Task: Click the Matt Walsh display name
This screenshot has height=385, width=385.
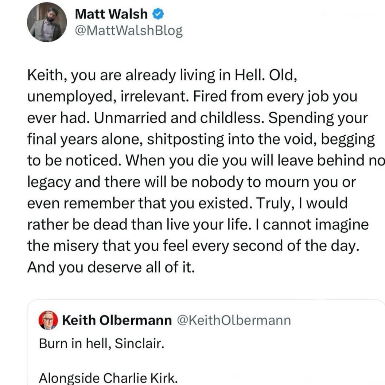Action: [111, 14]
